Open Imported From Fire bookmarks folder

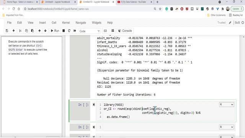click(x=13, y=15)
